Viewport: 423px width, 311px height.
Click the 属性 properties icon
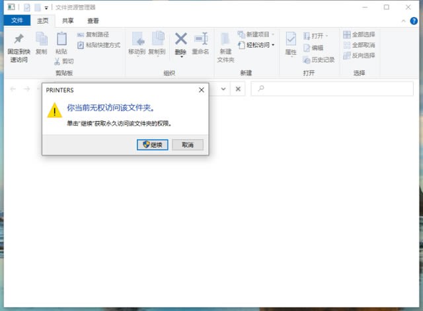click(x=291, y=38)
